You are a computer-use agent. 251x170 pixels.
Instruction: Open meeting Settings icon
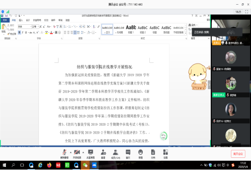point(165,154)
